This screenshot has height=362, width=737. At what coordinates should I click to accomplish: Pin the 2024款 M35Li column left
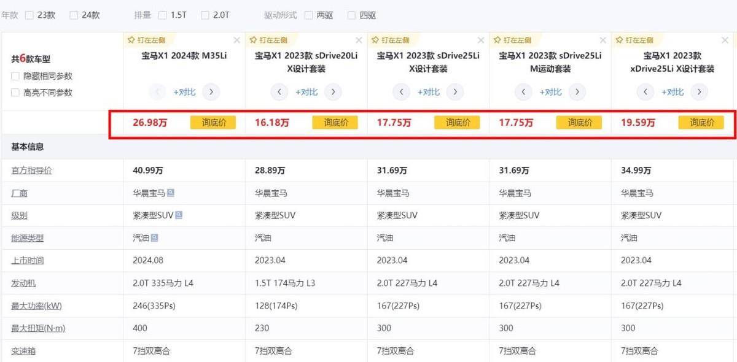click(146, 40)
